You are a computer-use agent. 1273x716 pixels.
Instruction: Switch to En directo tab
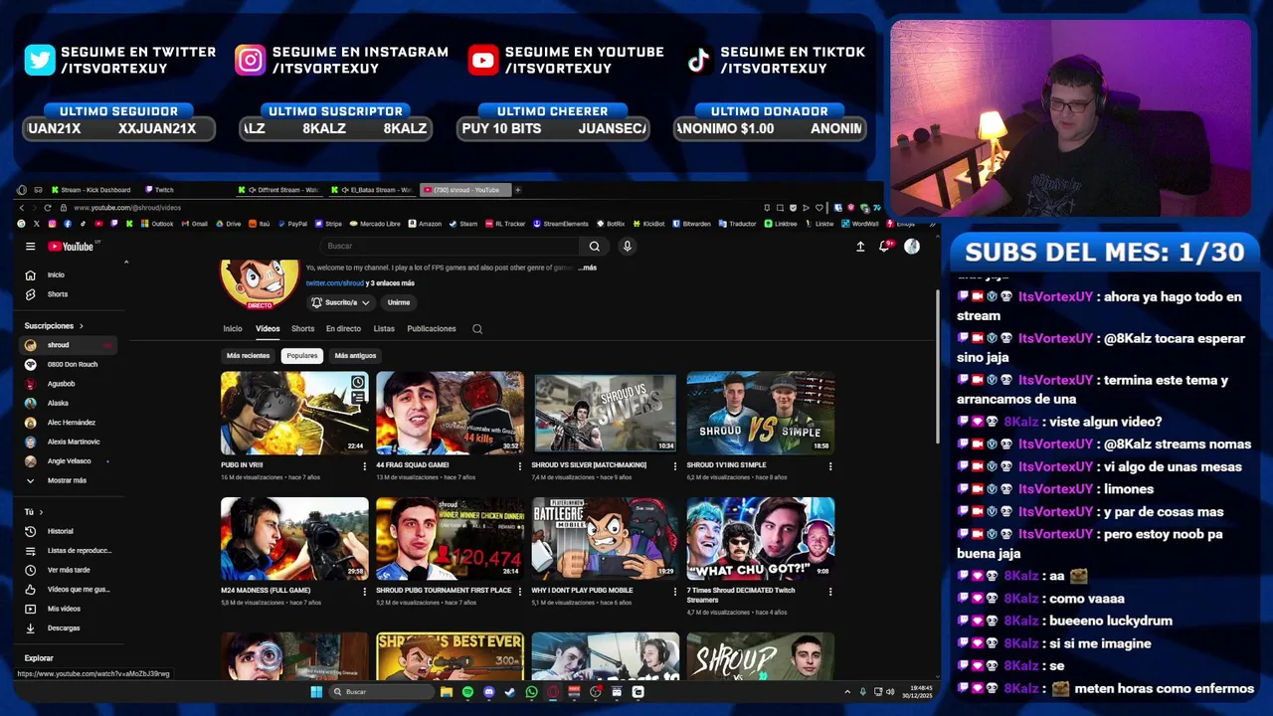coord(343,329)
